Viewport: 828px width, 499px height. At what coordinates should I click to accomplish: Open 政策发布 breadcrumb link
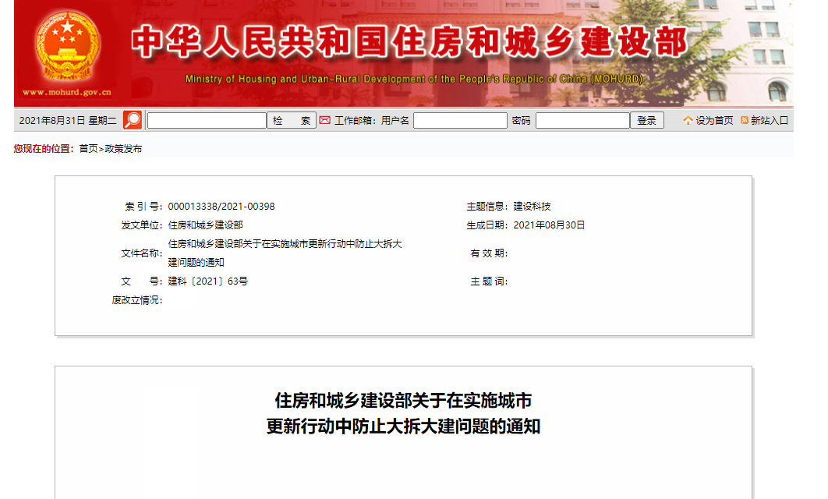pos(123,149)
